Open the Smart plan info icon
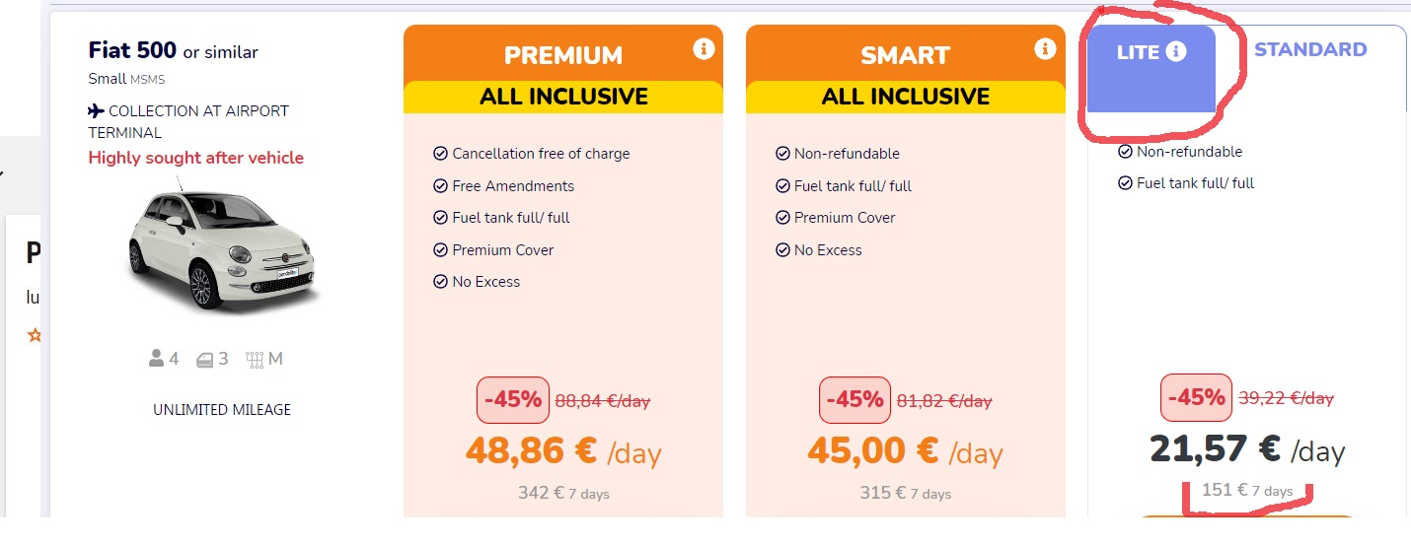Viewport: 1411px width, 547px height. pyautogui.click(x=1045, y=48)
